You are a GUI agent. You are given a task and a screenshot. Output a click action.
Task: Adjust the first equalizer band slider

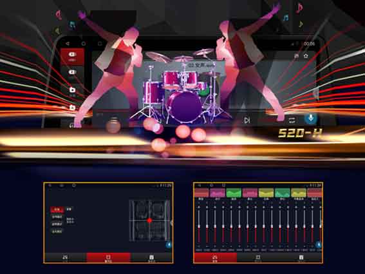(x=199, y=226)
